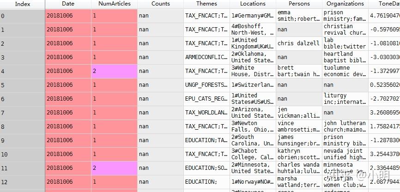Click the kathryn obrien Persons cell
This screenshot has height=192, width=400.
pos(299,154)
